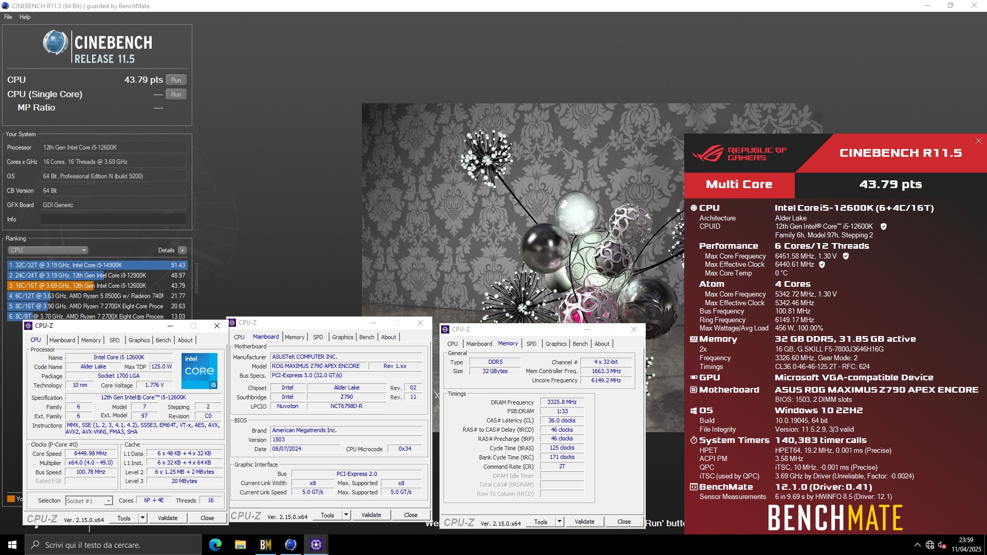Click the Core Speed 6449.98 MHz value
Image resolution: width=987 pixels, height=555 pixels.
(x=90, y=454)
